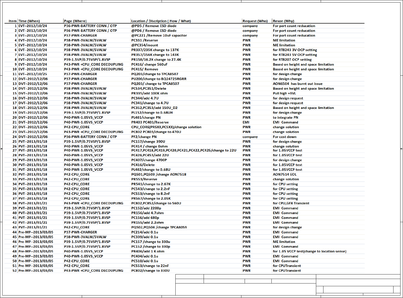This screenshot has height=298, width=403.
Task: Click the 'Time (When)' column header
Action: [29, 21]
